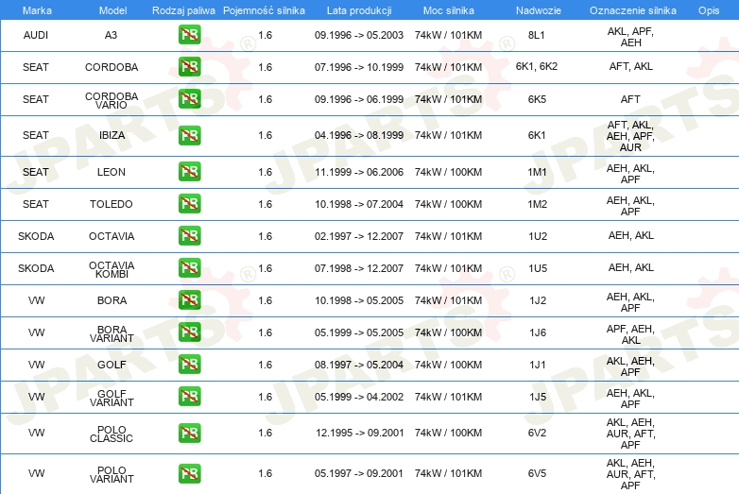Click engine capacity 1.6 in the TOLEDO row
The width and height of the screenshot is (739, 494).
[x=265, y=204]
